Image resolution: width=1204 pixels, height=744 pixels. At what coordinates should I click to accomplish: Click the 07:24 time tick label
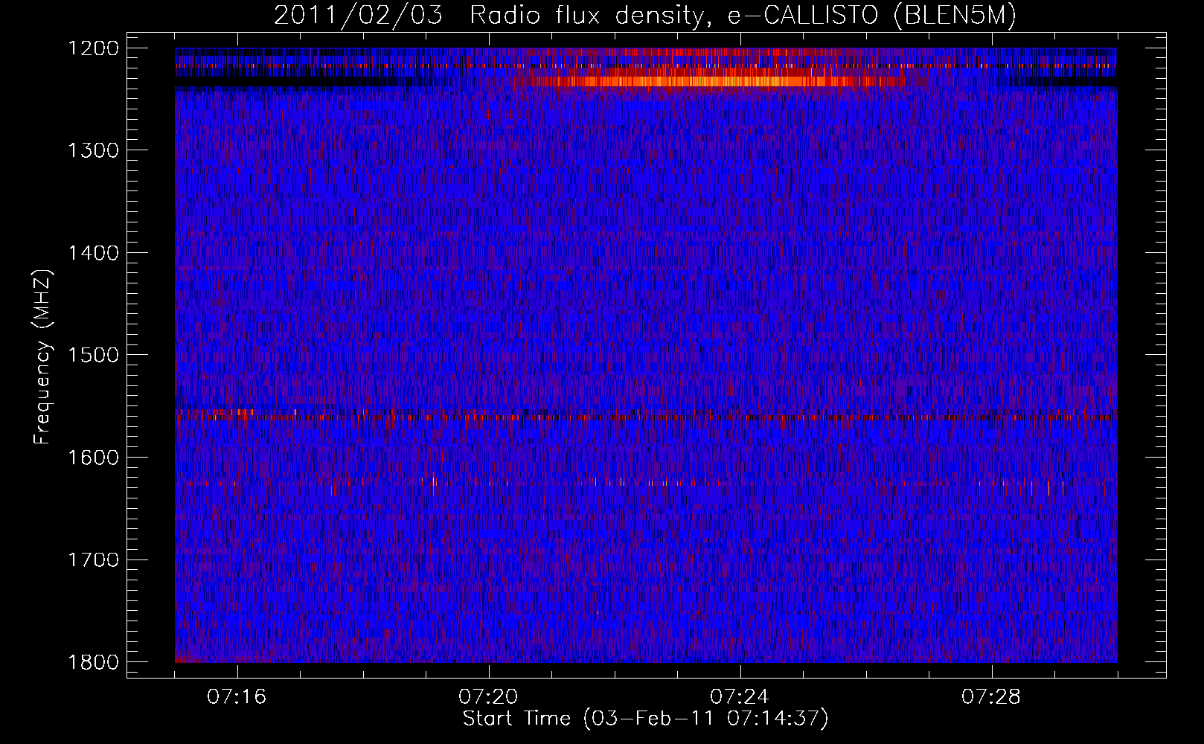(740, 697)
